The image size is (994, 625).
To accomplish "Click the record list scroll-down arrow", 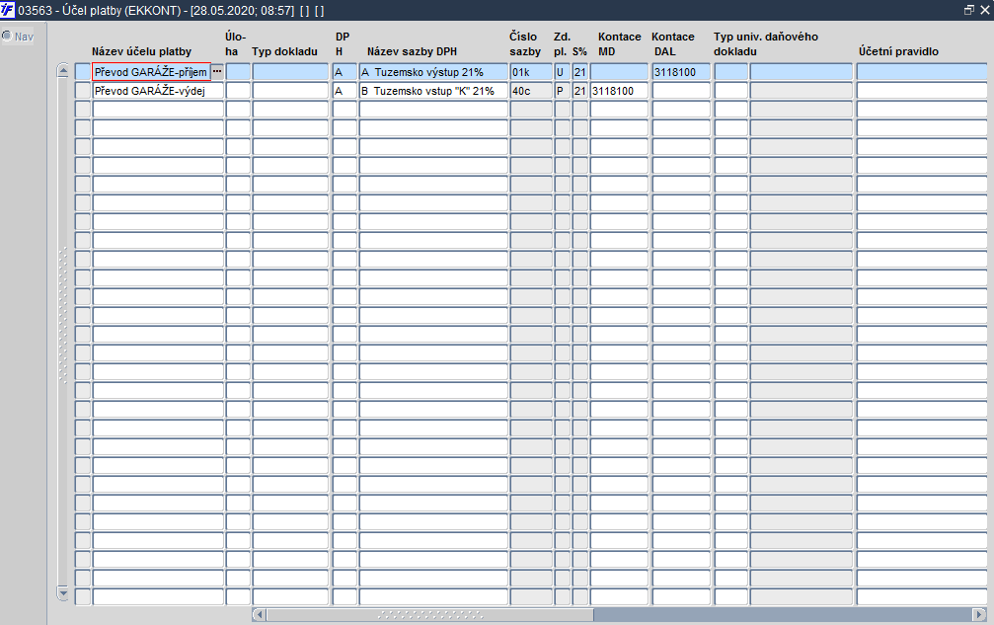I will (63, 594).
